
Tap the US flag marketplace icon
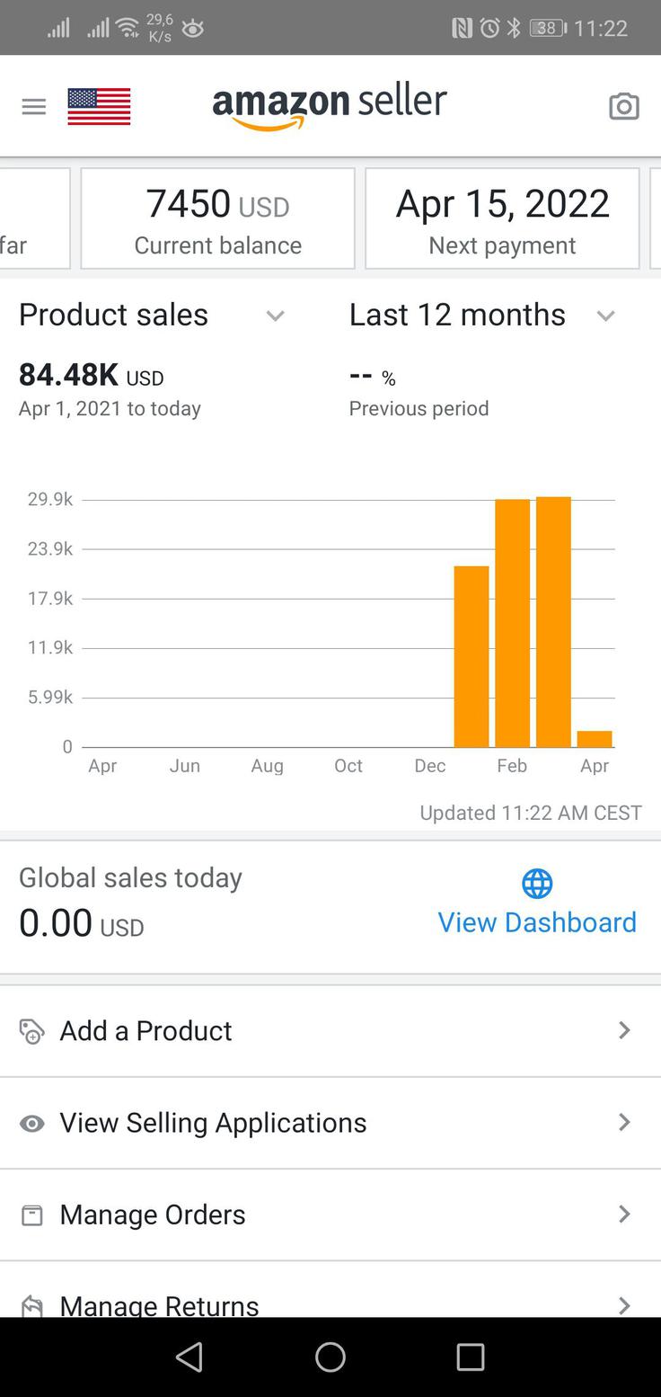pyautogui.click(x=99, y=106)
